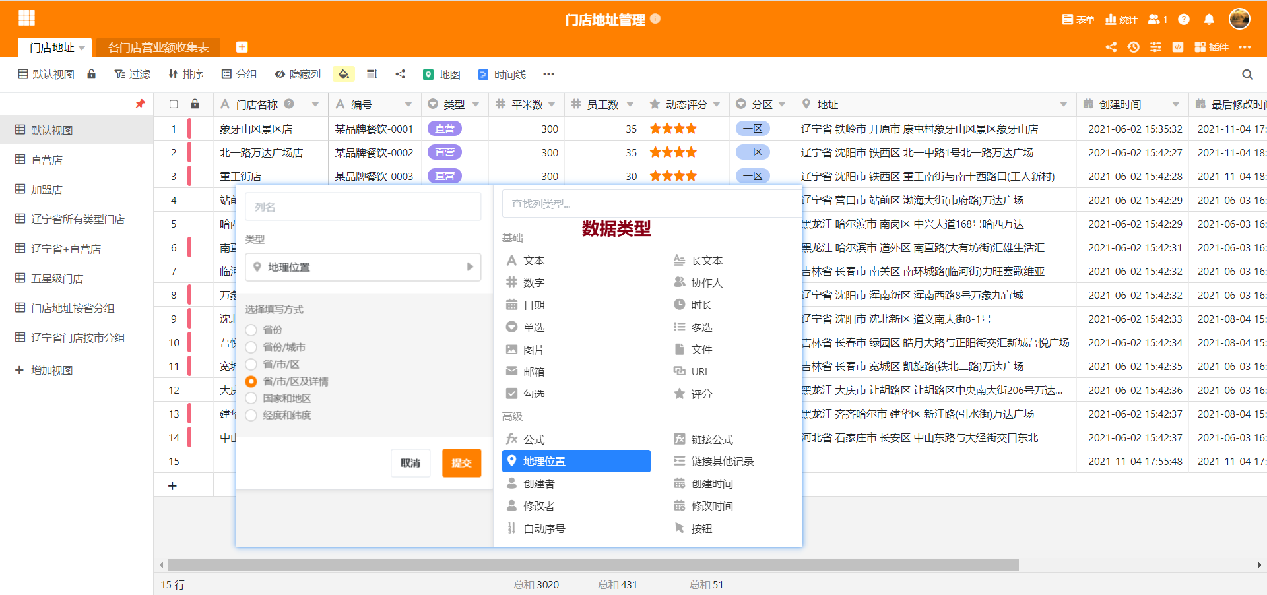Open the history clock icon

point(1134,47)
